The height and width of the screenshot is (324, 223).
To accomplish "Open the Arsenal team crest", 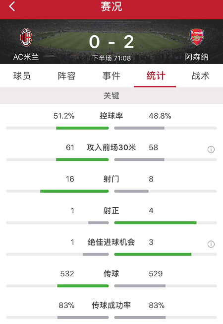I will 197,37.
